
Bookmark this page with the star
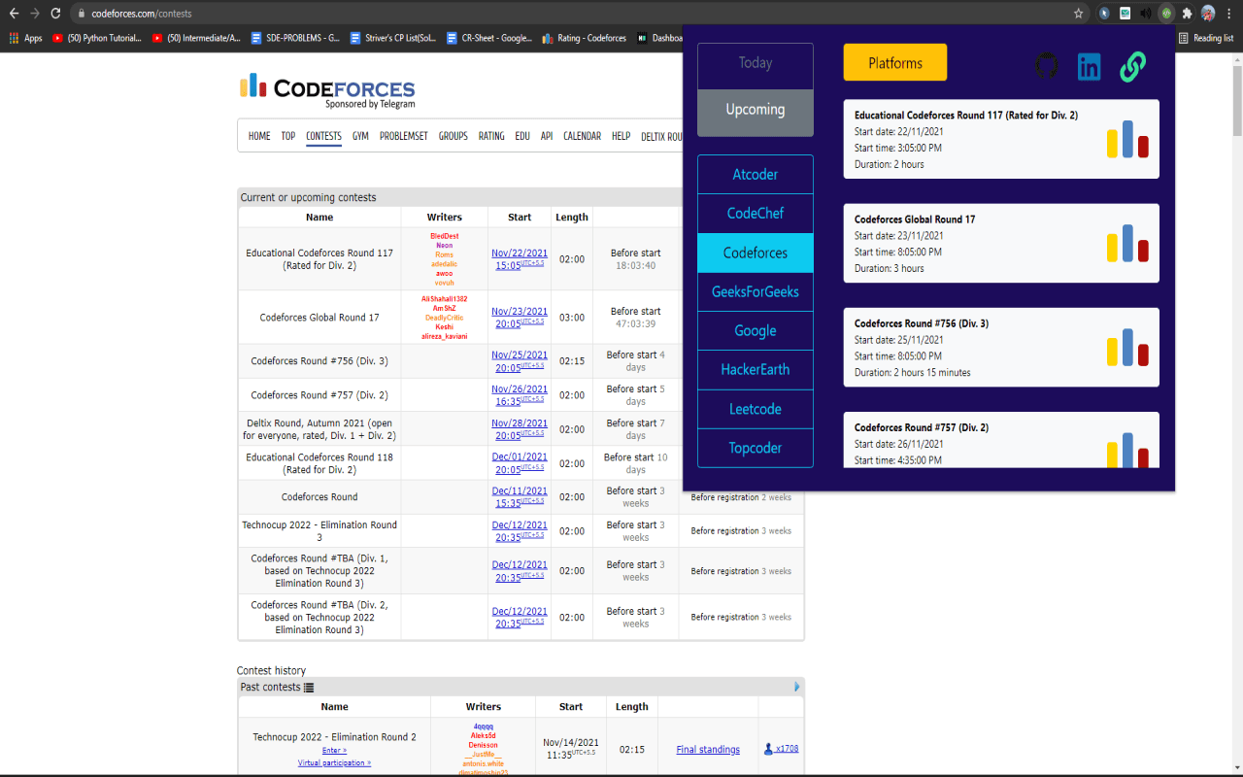coord(1078,14)
